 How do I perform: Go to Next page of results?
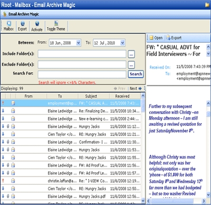point(136,89)
